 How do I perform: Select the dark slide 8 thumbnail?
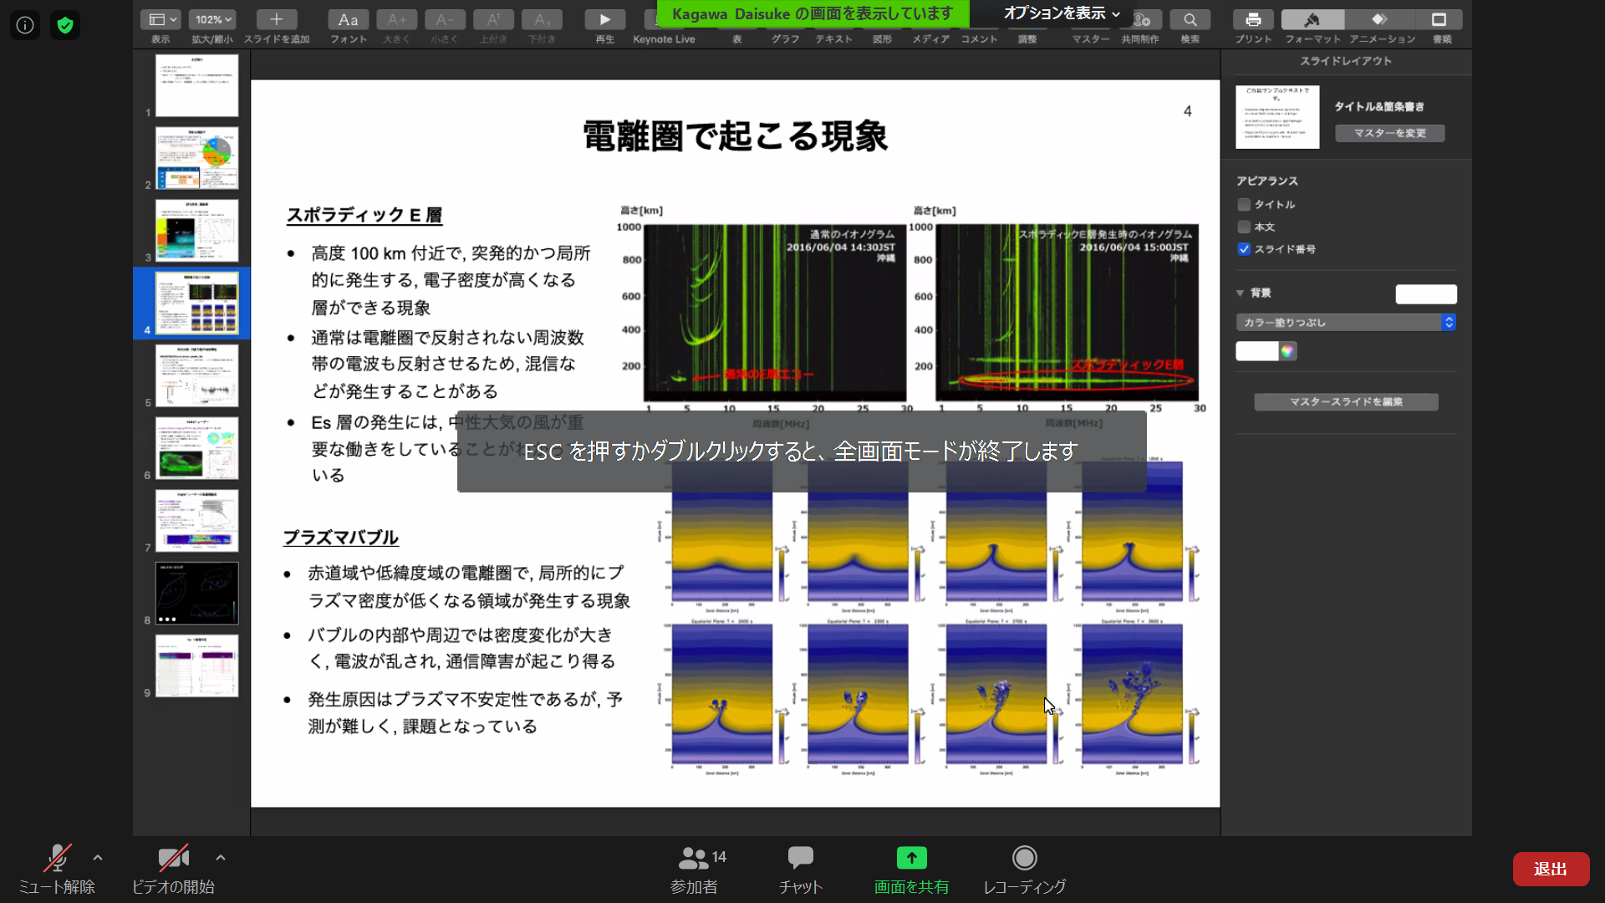[x=196, y=593]
